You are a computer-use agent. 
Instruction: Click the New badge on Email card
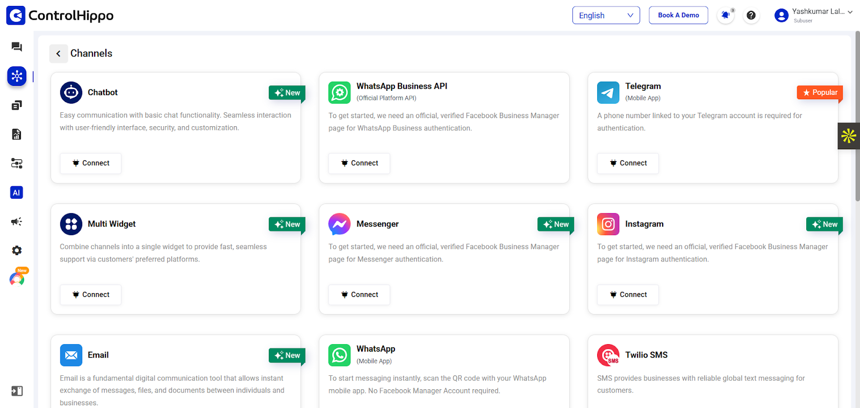[x=287, y=355]
